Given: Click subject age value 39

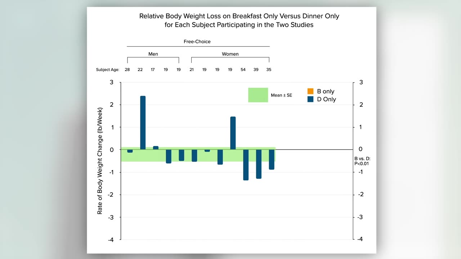Looking at the screenshot, I should click(x=256, y=70).
